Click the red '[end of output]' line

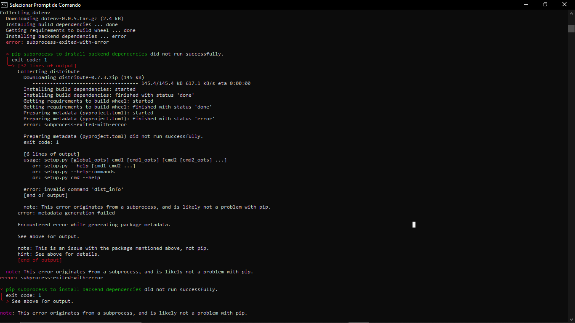point(40,260)
